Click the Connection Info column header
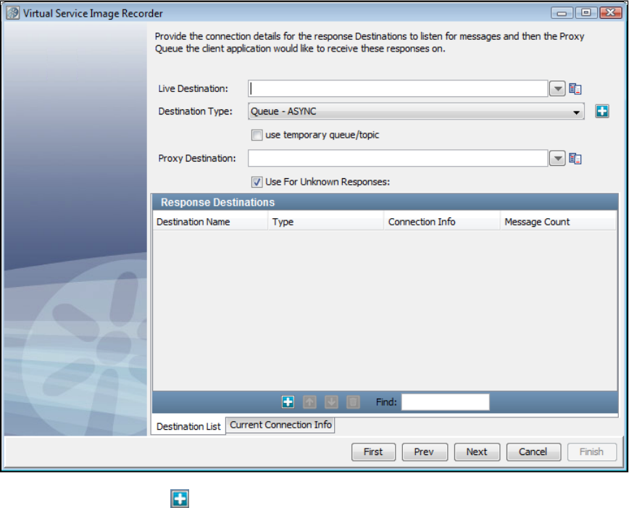The image size is (629, 508). point(441,222)
